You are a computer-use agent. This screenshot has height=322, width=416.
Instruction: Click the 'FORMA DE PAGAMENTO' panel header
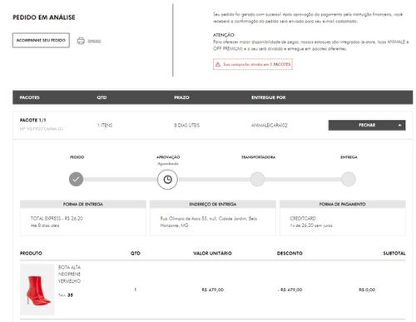click(x=343, y=204)
